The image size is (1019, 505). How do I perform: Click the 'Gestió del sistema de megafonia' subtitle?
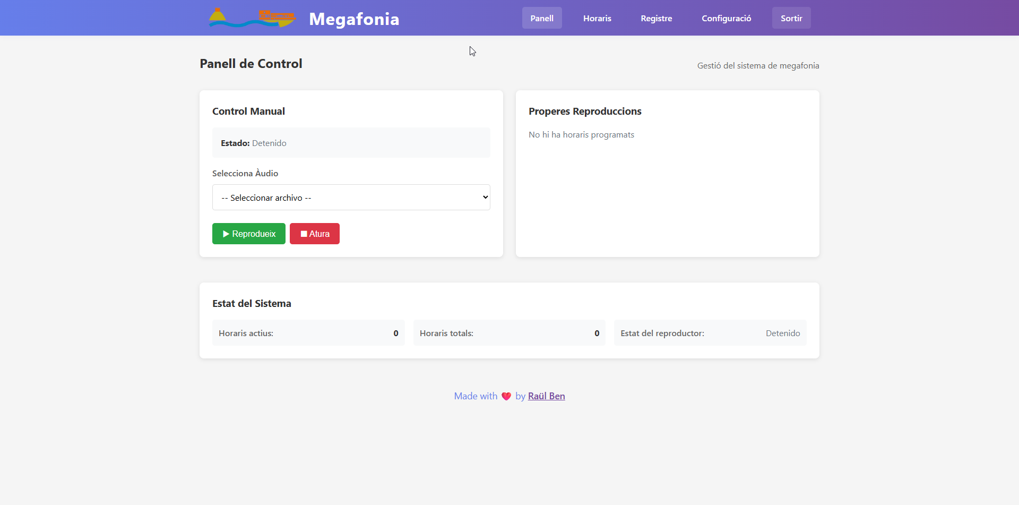758,66
